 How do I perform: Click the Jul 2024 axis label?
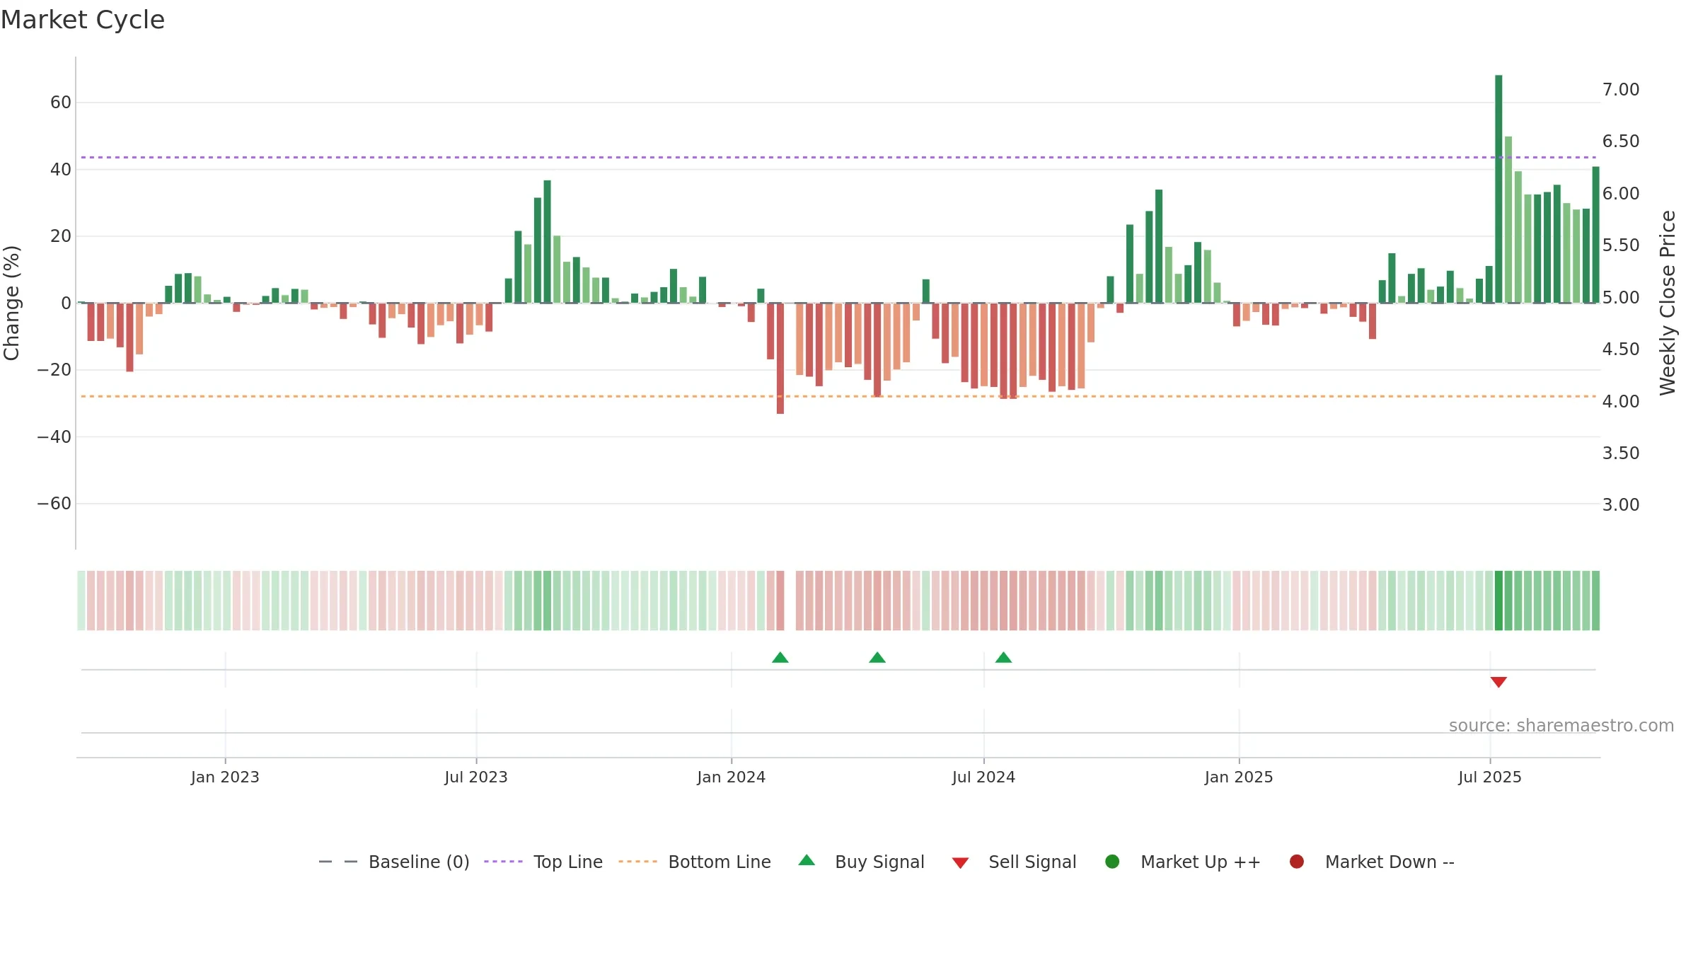point(983,777)
